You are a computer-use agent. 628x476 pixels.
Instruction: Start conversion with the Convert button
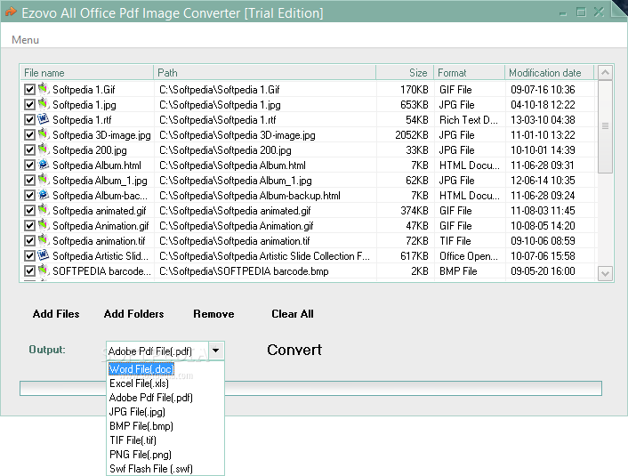[294, 350]
